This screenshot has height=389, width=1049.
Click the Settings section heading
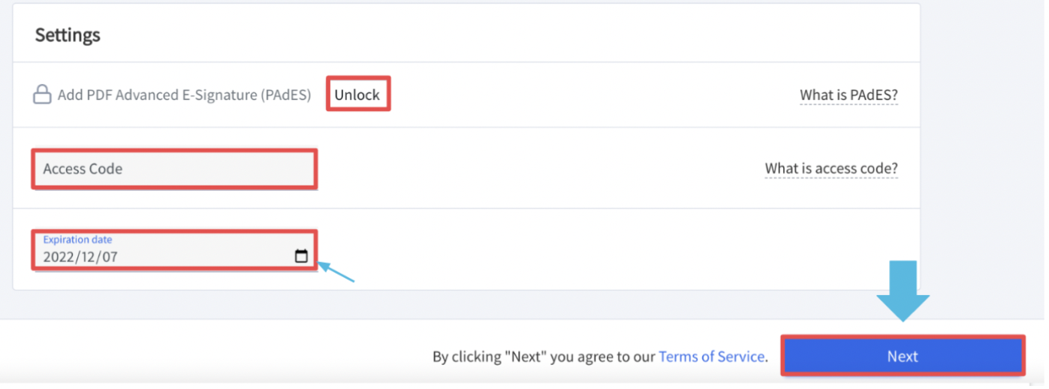click(68, 35)
